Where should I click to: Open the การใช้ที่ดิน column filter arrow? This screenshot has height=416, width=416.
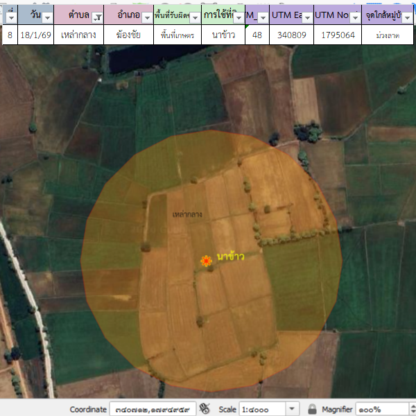point(237,16)
